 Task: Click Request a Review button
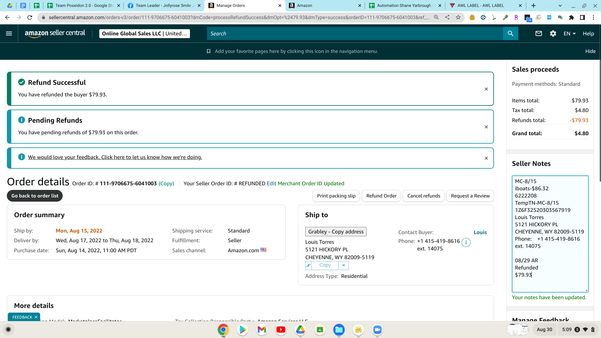pyautogui.click(x=470, y=196)
